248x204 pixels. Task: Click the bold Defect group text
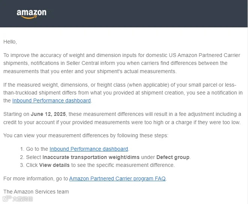click(x=173, y=157)
